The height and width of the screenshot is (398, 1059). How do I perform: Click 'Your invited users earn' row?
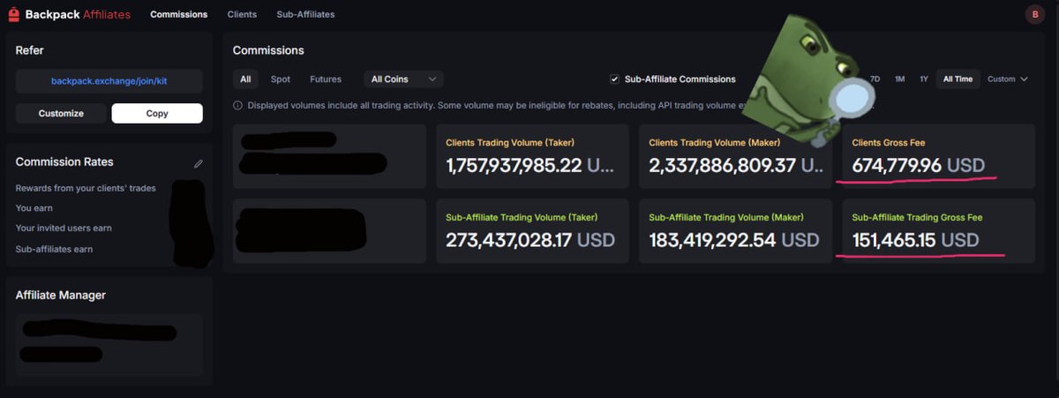tap(64, 229)
